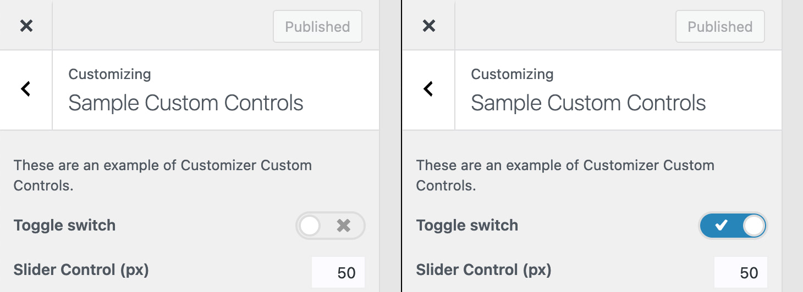The width and height of the screenshot is (803, 292).
Task: Turn on the grey Toggle switch
Action: (x=331, y=226)
